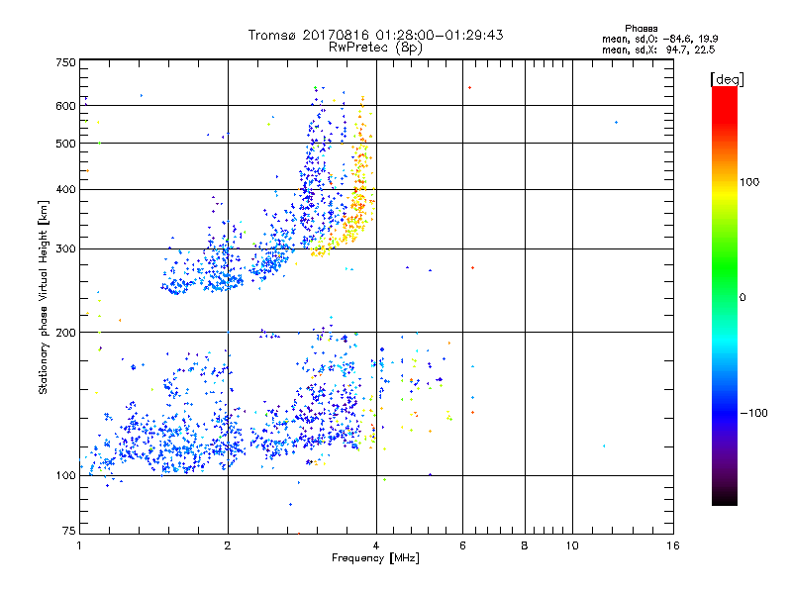Click the 'Frequency [MHz]' axis title
The image size is (792, 594).
point(375,558)
